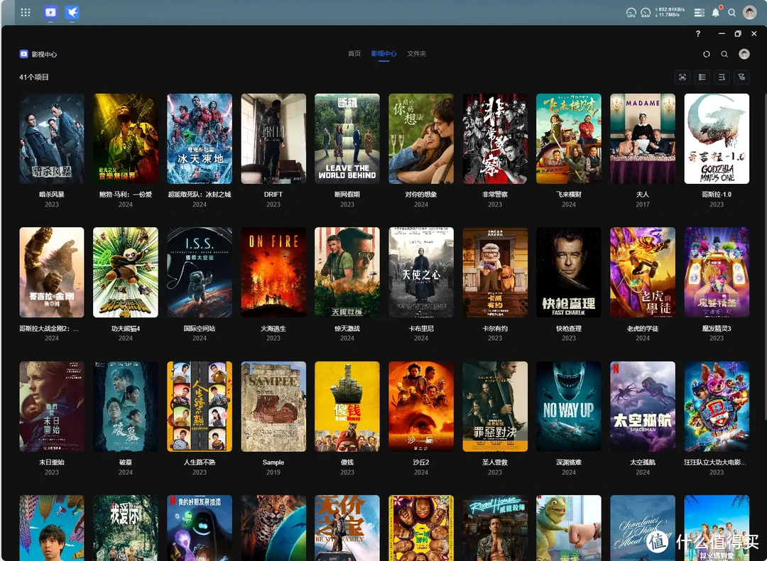Click the bird app taskbar icon
767x561 pixels.
(x=72, y=12)
